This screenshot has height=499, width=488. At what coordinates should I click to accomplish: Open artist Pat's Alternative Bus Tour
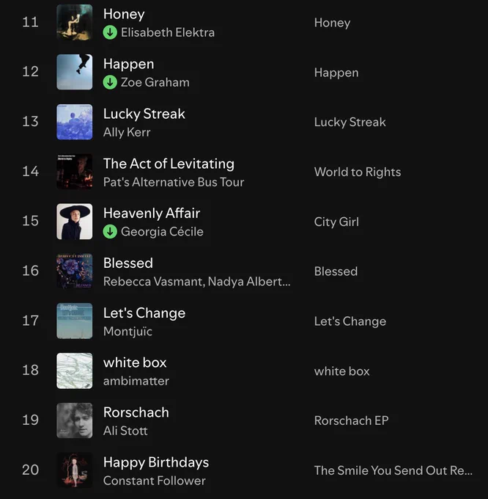point(174,182)
